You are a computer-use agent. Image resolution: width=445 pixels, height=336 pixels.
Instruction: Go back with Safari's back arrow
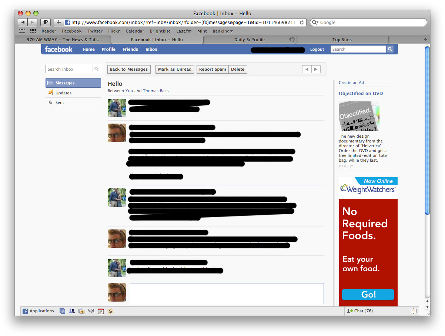coord(23,22)
